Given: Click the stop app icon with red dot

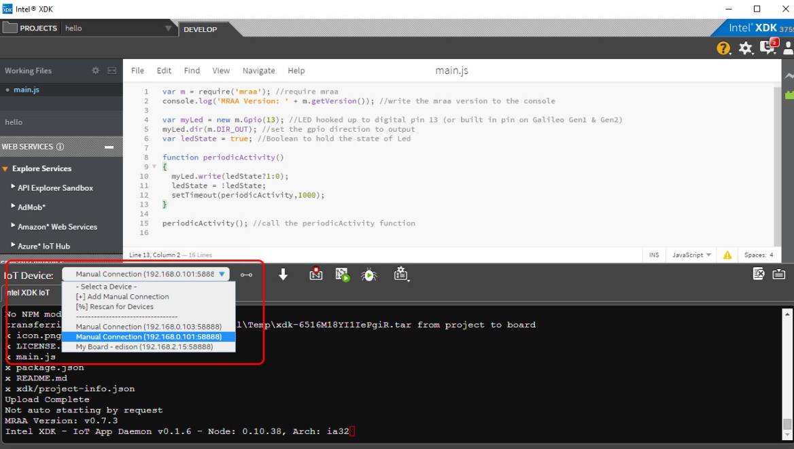Looking at the screenshot, I should (316, 274).
